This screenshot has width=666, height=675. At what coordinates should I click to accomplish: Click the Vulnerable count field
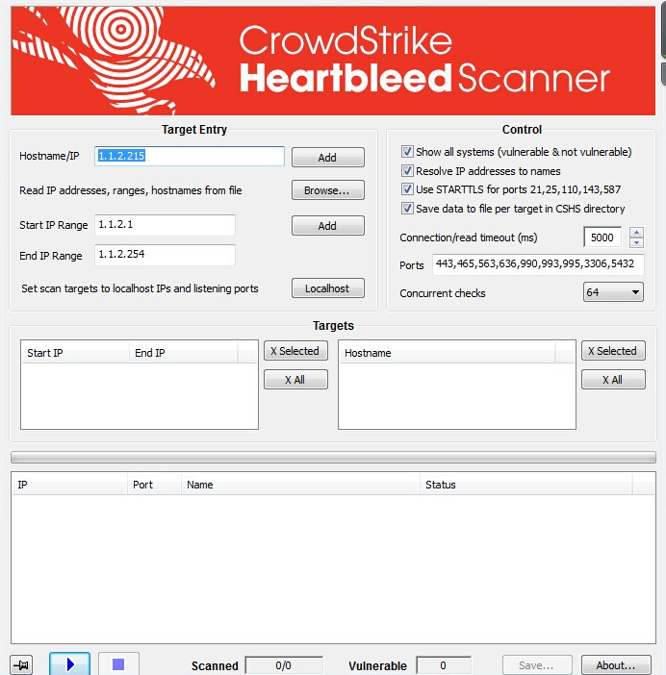(x=444, y=665)
